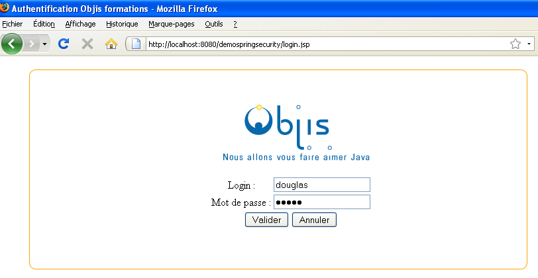Click the Firefox logo in title bar
Viewport: 538px width, 278px height.
coord(5,7)
